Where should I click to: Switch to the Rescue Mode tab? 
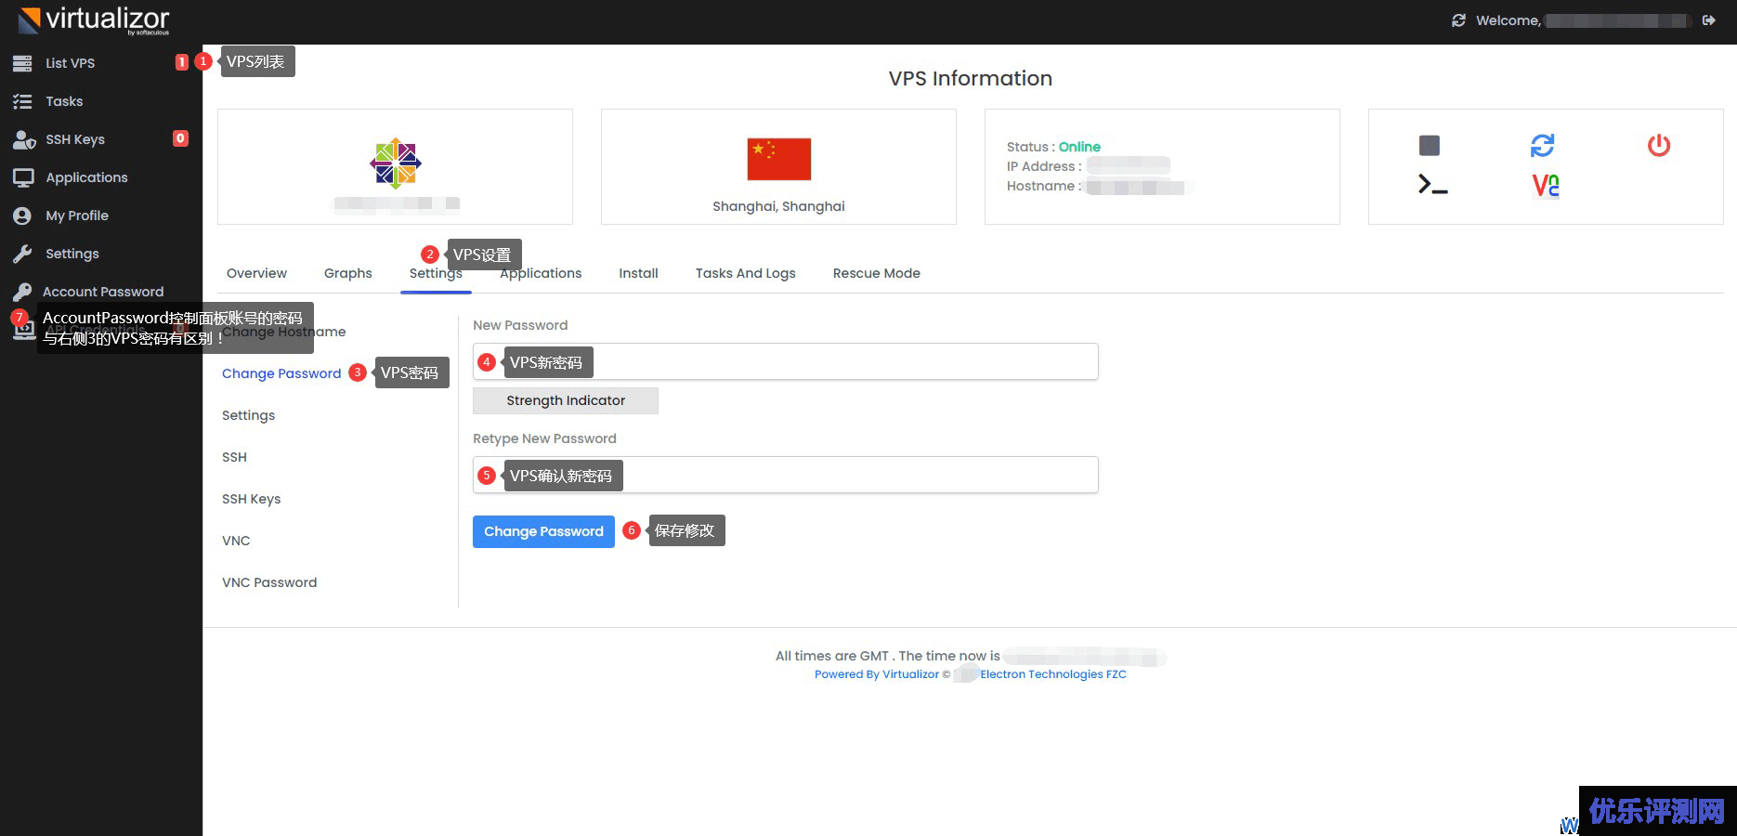(x=876, y=273)
